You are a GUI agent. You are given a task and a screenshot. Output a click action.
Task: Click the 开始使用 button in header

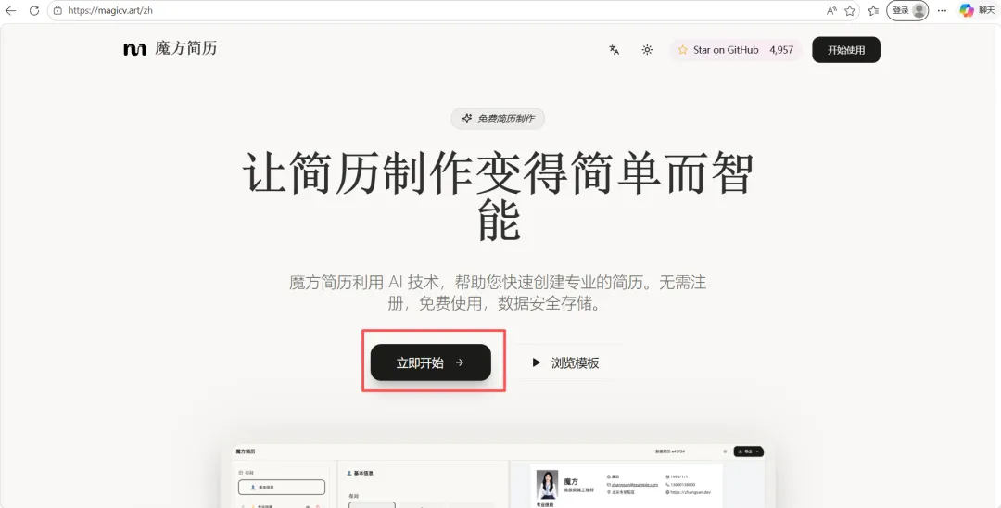click(x=846, y=50)
